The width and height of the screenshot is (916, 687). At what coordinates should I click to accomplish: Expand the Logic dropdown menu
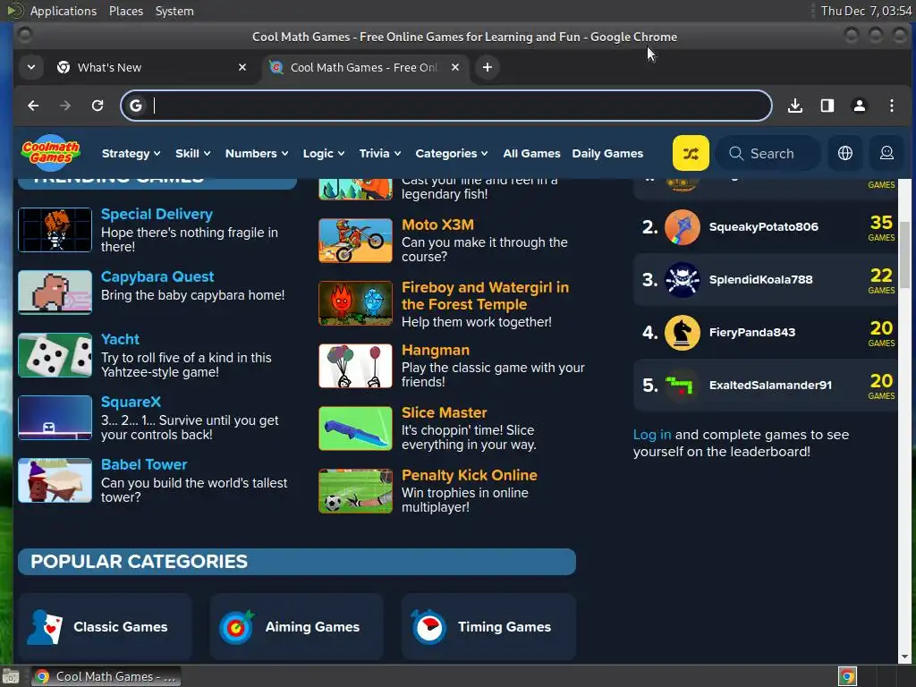tap(324, 154)
